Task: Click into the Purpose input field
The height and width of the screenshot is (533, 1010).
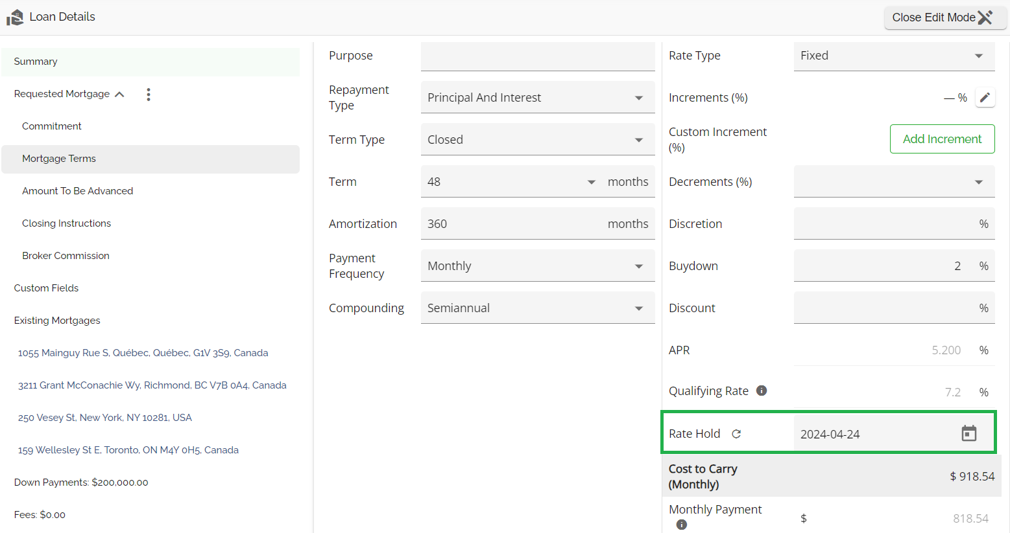Action: pos(537,56)
